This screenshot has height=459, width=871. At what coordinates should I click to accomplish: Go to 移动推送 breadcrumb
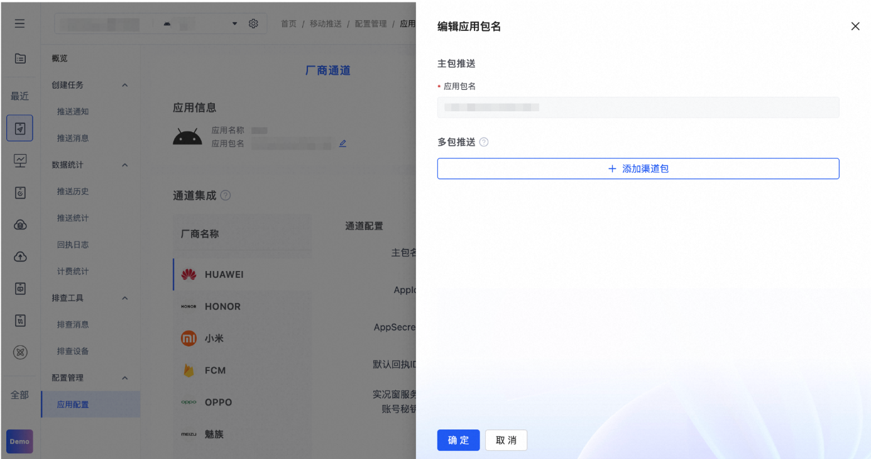(326, 24)
